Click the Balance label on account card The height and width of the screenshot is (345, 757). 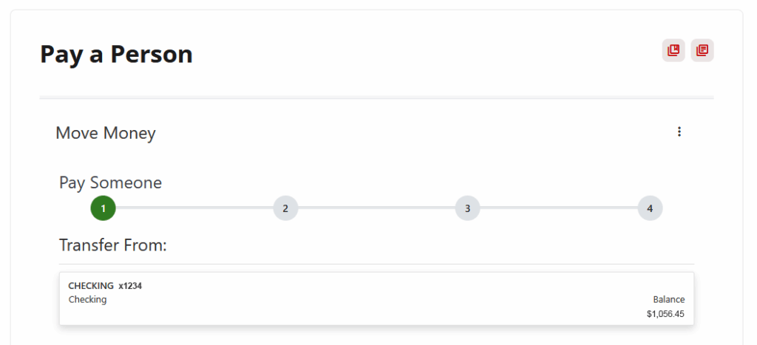(x=668, y=300)
